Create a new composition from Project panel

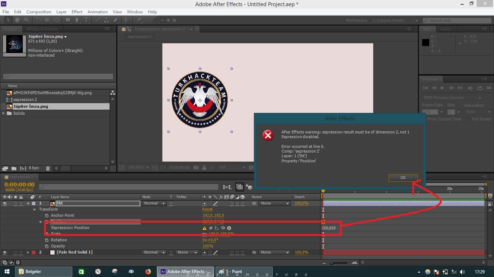click(x=23, y=168)
